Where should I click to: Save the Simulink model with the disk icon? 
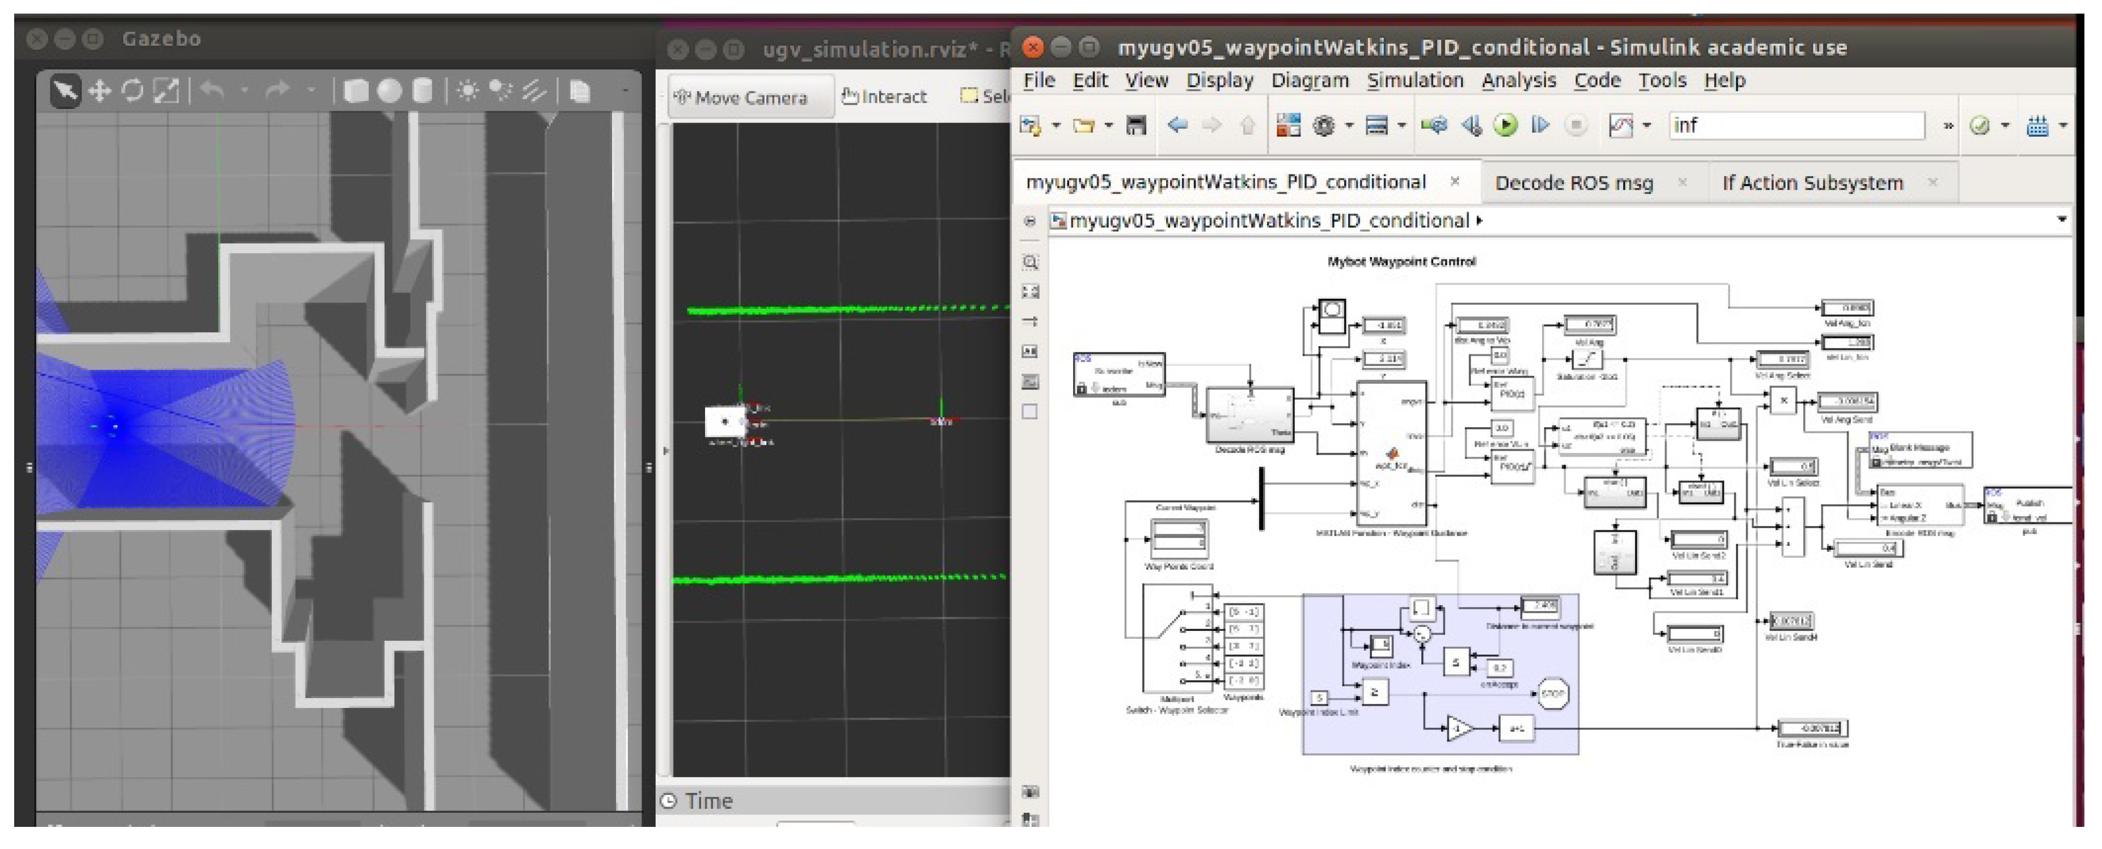coord(1136,125)
